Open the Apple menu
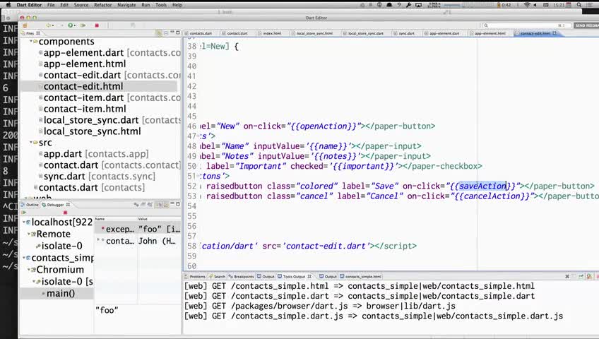This screenshot has width=599, height=339. pos(8,5)
